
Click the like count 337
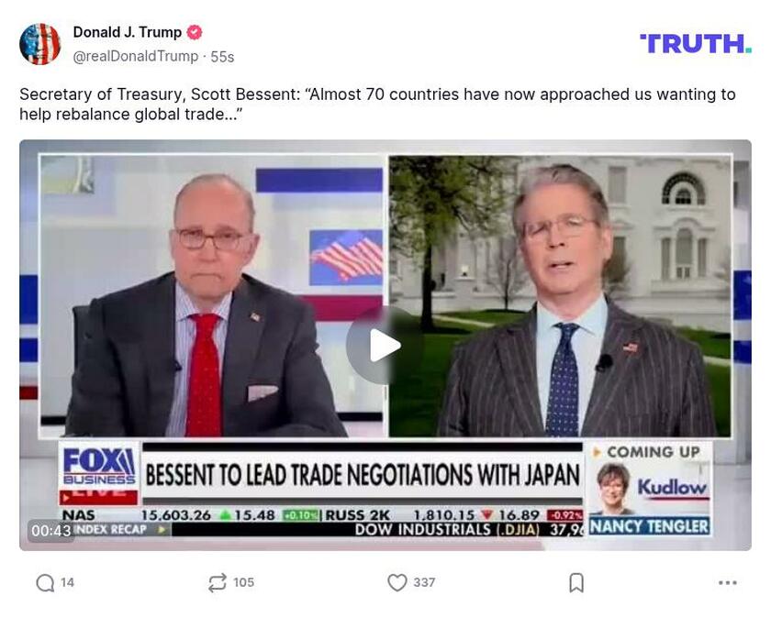(424, 582)
